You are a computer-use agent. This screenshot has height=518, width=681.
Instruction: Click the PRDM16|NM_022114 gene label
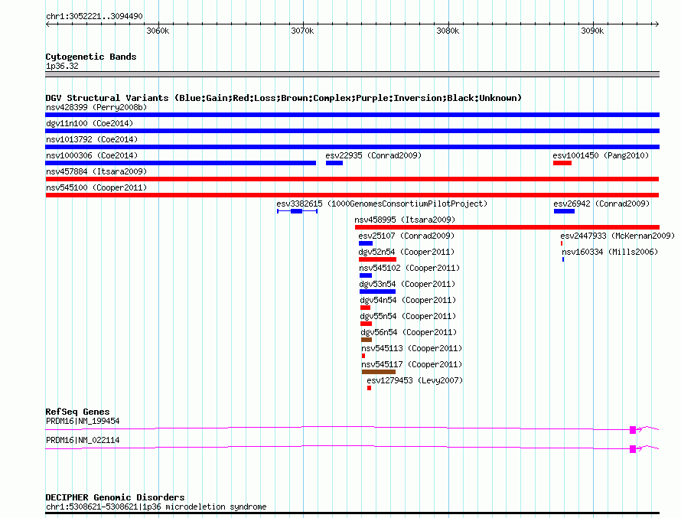tap(83, 440)
